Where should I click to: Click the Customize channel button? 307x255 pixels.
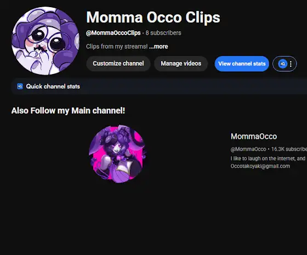point(118,64)
